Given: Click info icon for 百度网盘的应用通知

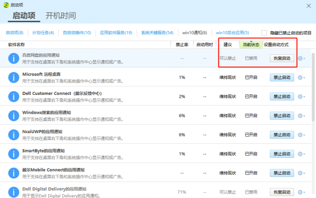Looking at the screenshot, I should pyautogui.click(x=14, y=59).
